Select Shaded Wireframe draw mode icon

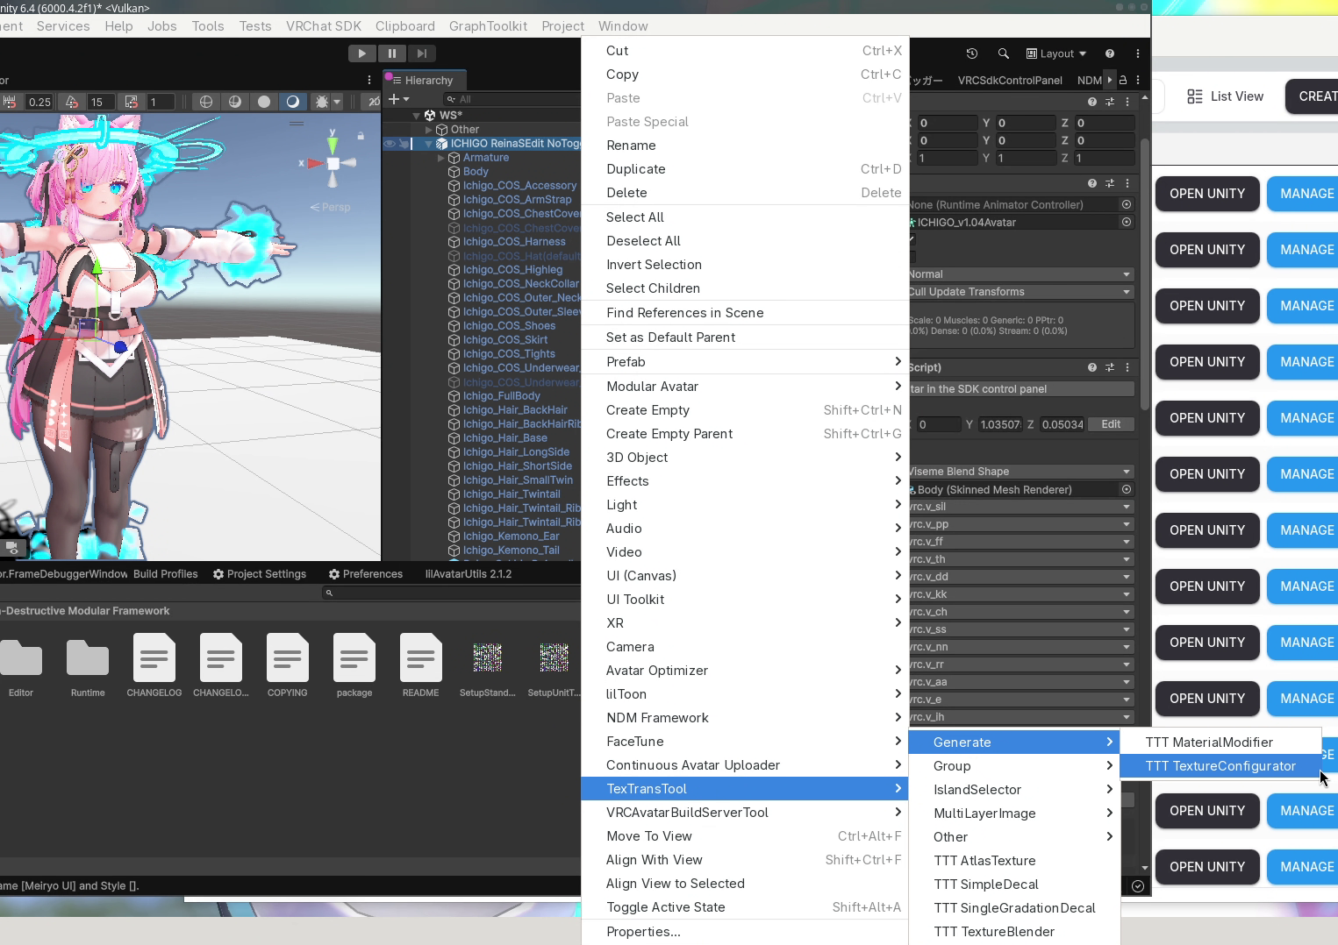coord(235,102)
